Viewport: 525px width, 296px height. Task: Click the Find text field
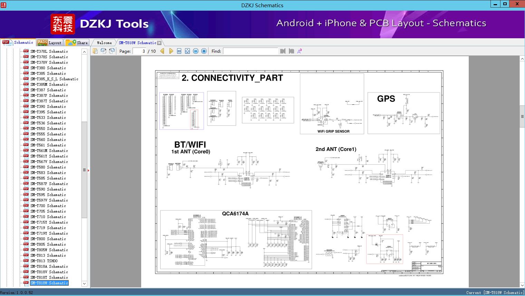pyautogui.click(x=251, y=51)
